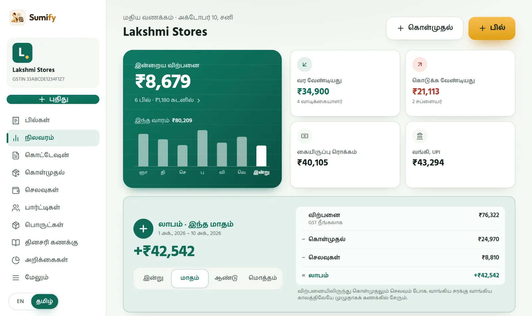The image size is (532, 316).
Task: Click the வெ bar in weekly chart
Action: click(x=242, y=152)
